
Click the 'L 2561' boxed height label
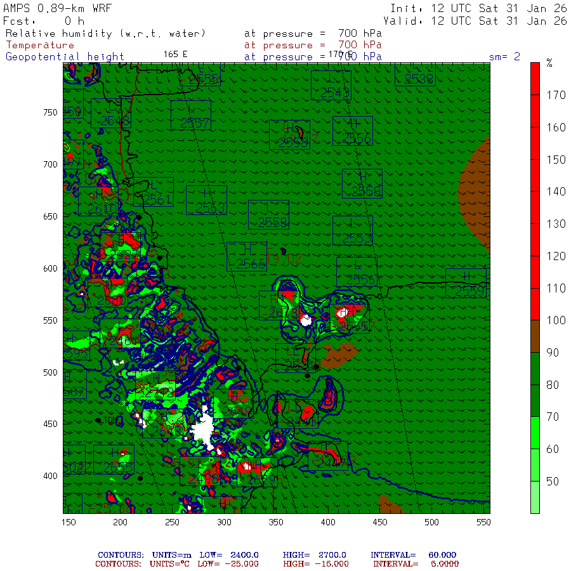pos(154,192)
